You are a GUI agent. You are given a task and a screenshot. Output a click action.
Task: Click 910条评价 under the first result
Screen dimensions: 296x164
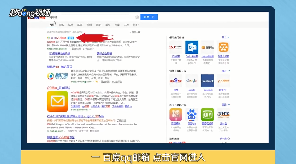tap(88, 49)
